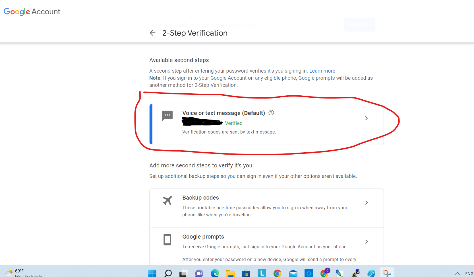This screenshot has width=474, height=277.
Task: Click the airplane icon for Backup codes
Action: 167,200
